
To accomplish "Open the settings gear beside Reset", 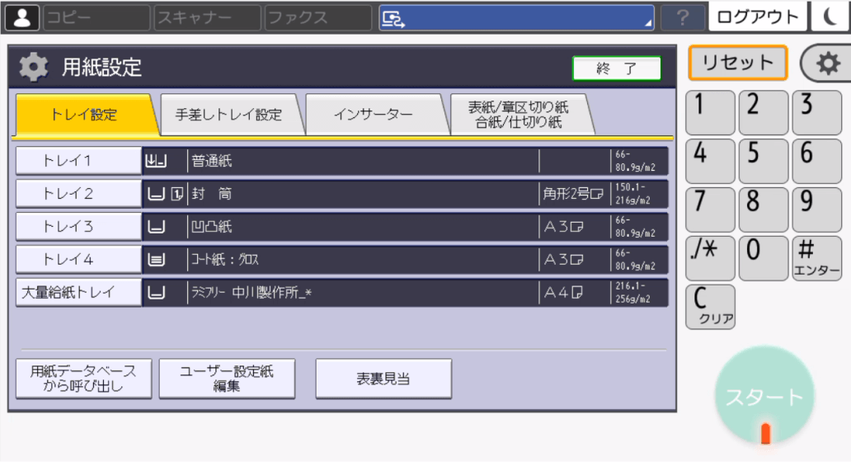I will coord(827,64).
